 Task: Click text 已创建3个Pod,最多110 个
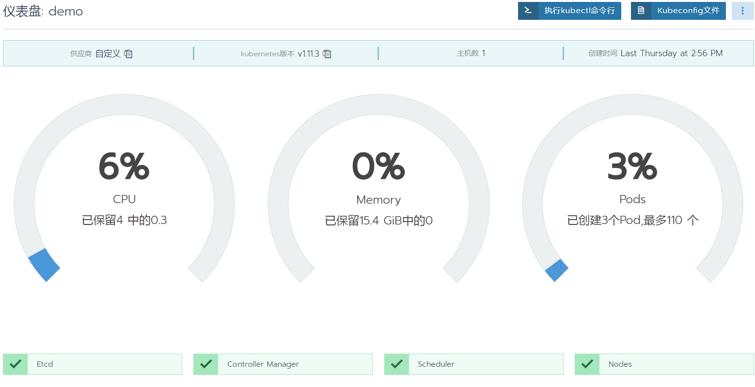point(632,221)
